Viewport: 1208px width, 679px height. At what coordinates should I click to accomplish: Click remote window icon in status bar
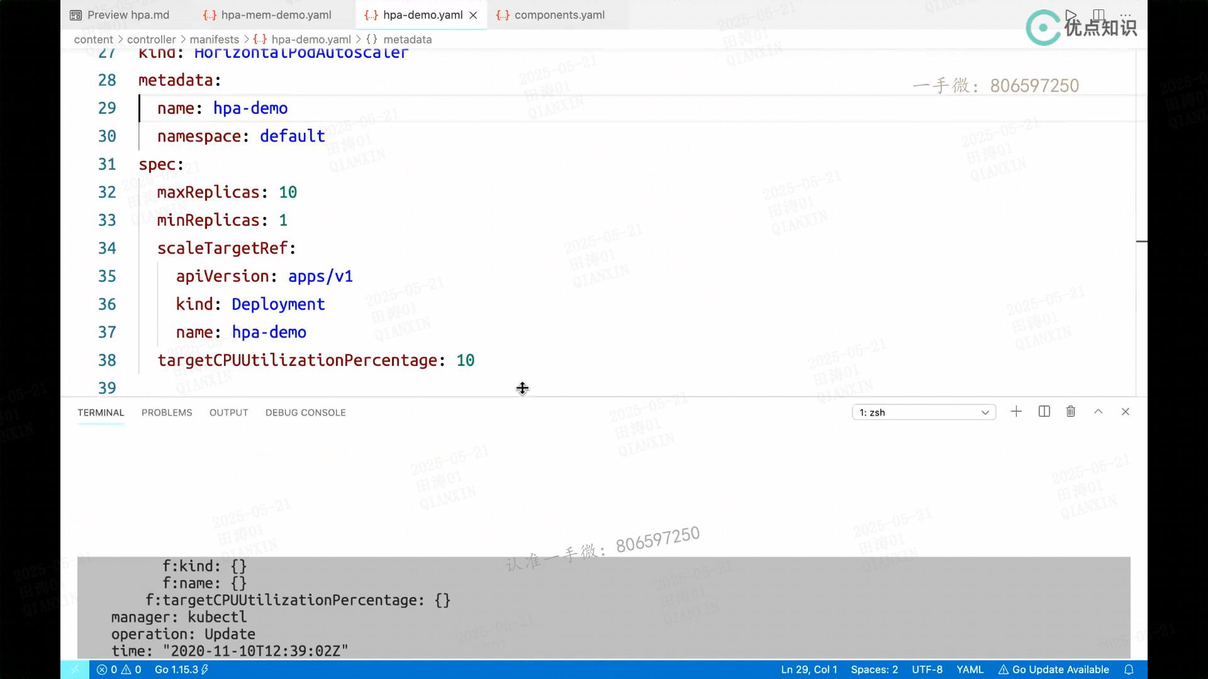coord(75,670)
